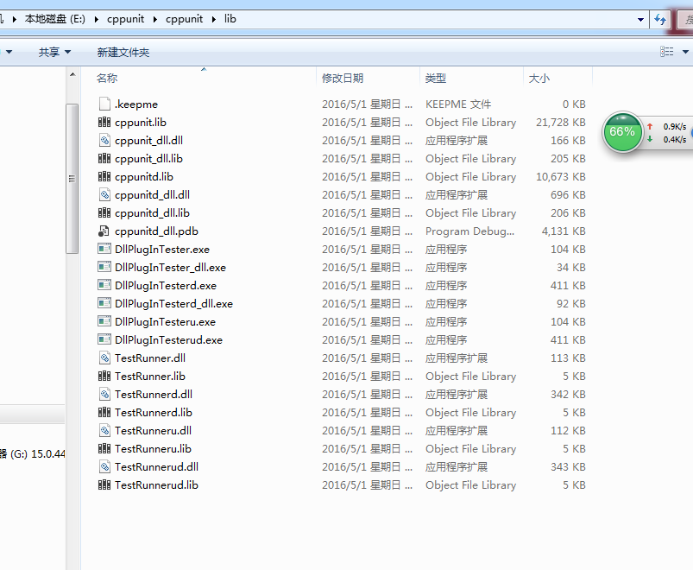Select the DllPlugInTesteru.exe application icon
693x570 pixels.
(104, 321)
